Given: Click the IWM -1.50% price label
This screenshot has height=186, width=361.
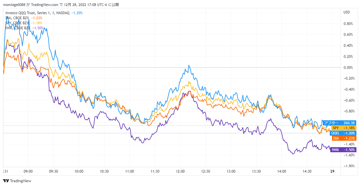Looking at the screenshot, I should click(x=343, y=150).
